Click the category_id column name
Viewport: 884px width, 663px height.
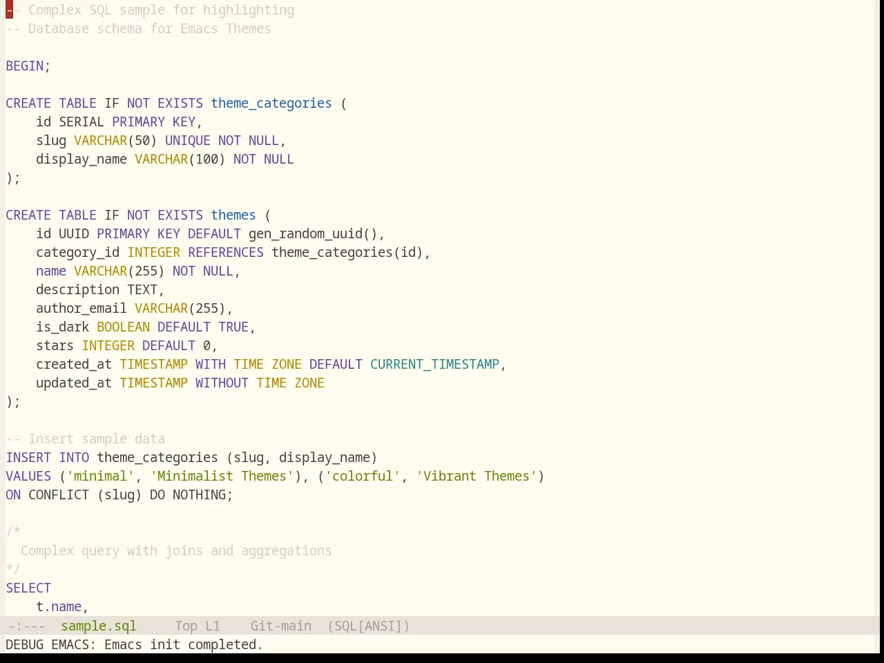(x=78, y=252)
